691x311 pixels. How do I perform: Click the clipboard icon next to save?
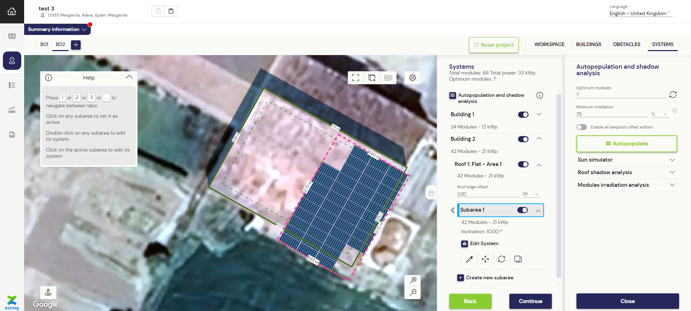click(171, 11)
